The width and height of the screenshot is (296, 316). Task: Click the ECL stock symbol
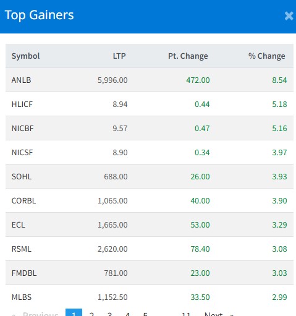[19, 224]
